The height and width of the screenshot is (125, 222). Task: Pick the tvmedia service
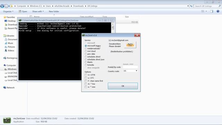[86, 65]
